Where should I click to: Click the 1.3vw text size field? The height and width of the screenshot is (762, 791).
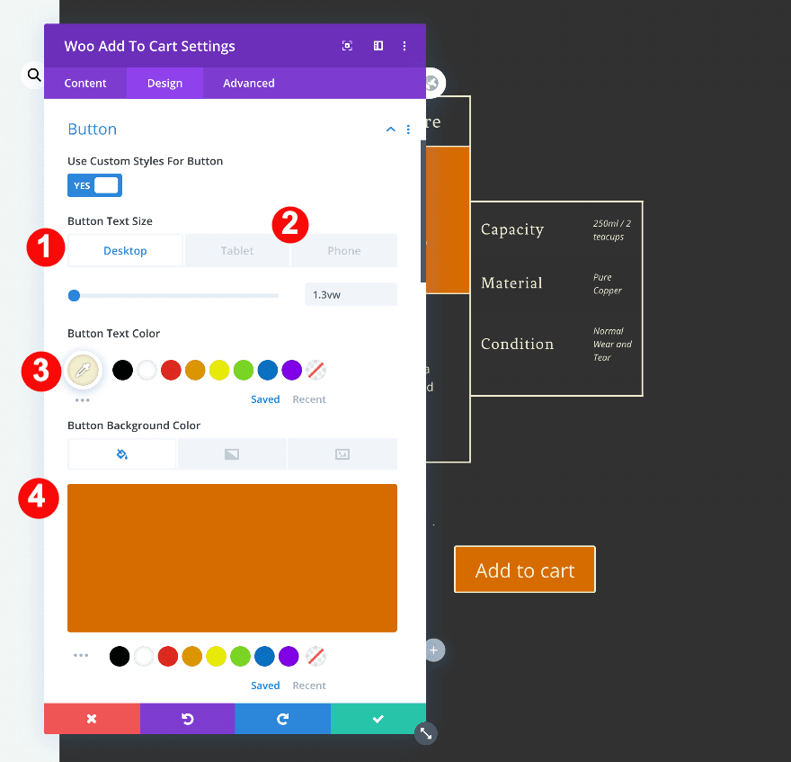point(351,294)
